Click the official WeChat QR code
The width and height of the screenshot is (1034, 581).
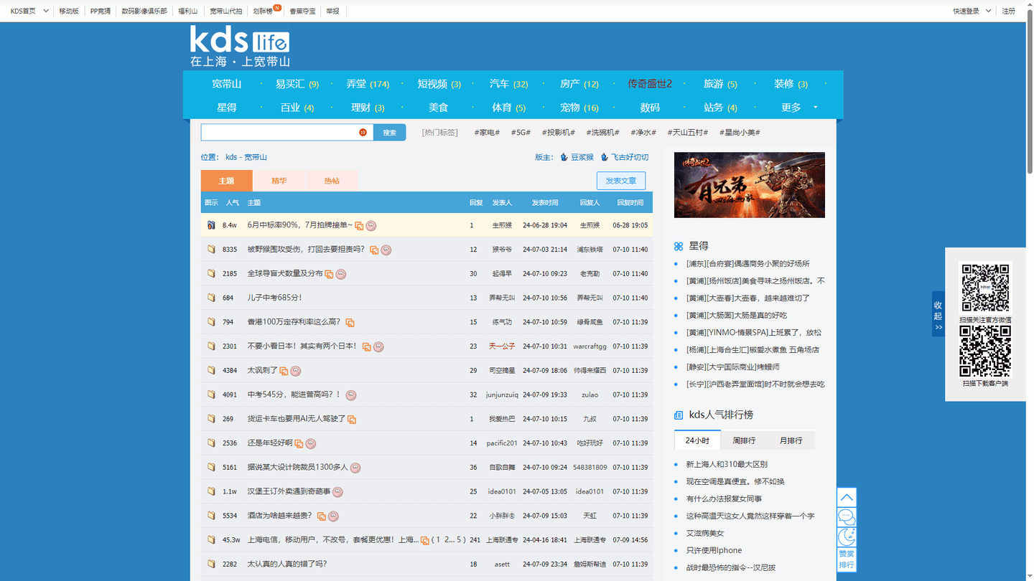coord(985,288)
